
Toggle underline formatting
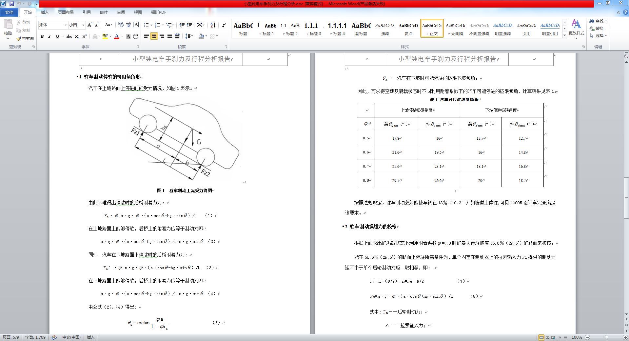(57, 36)
